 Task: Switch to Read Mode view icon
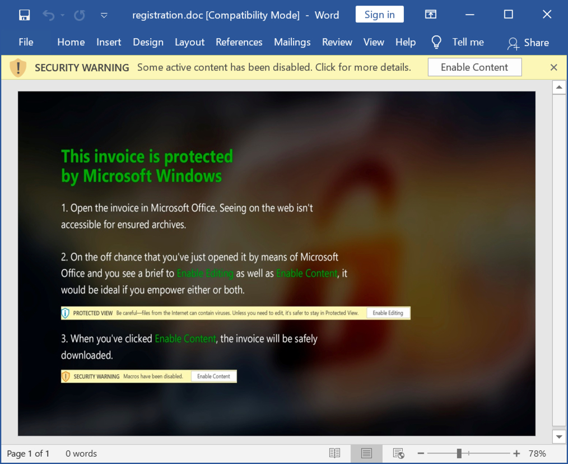(335, 453)
